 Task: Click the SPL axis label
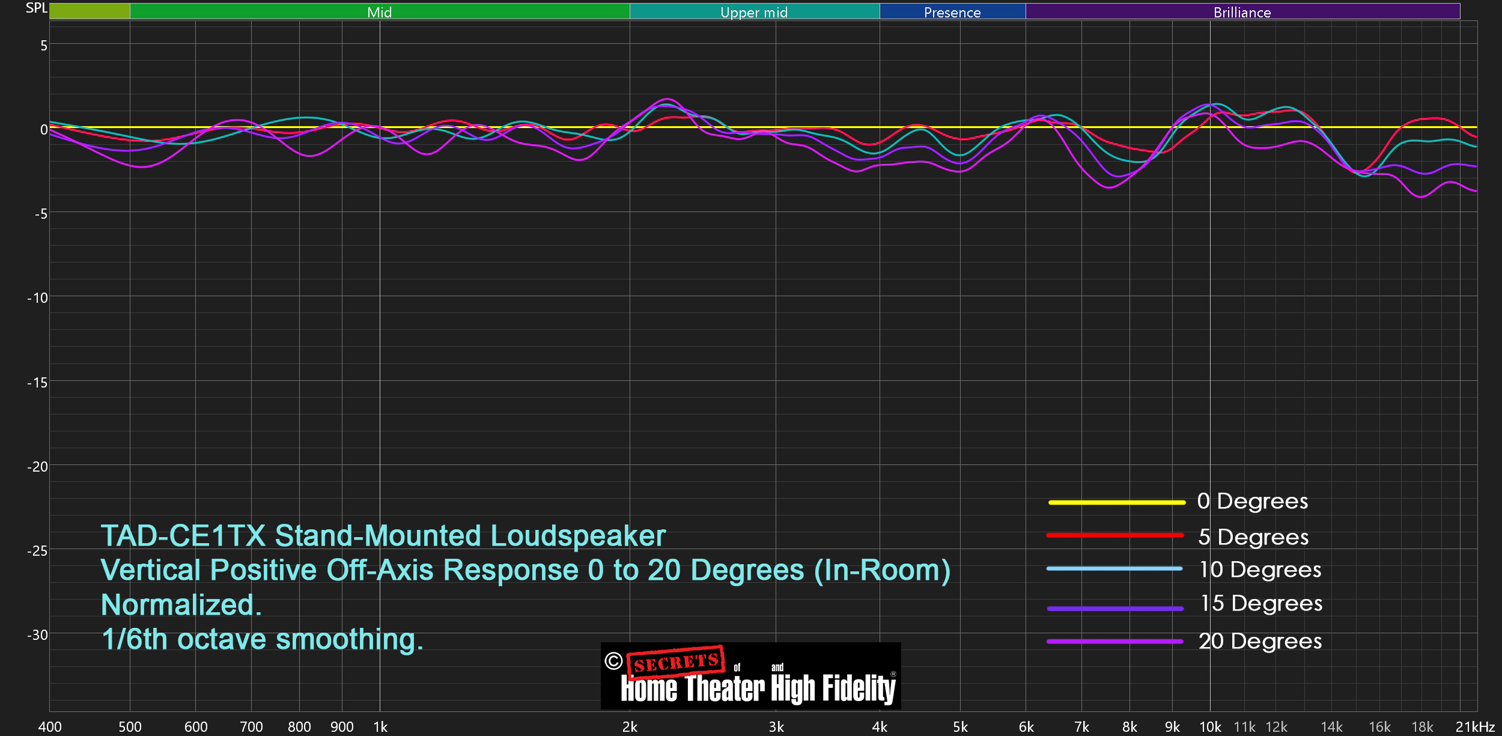36,8
